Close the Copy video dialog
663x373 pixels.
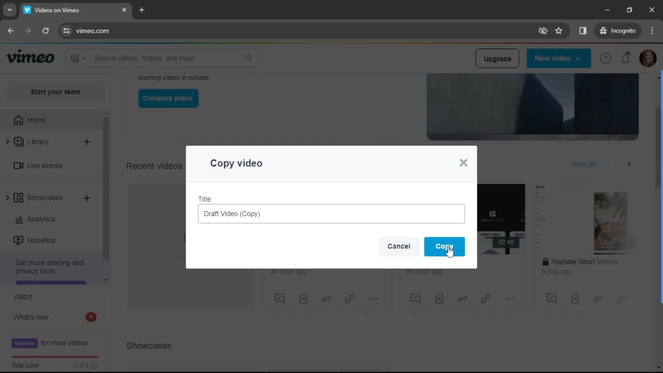[463, 163]
